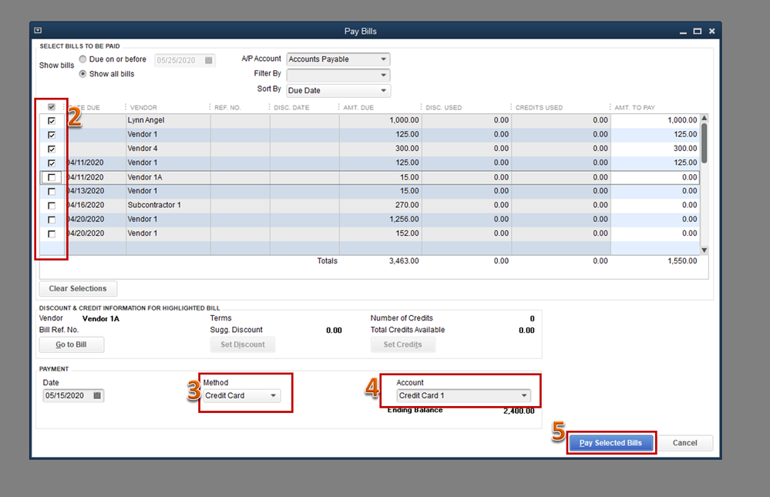
Task: Click the Go to Bill button
Action: pyautogui.click(x=71, y=344)
